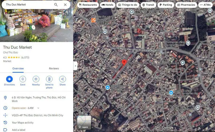Select Văn phòng công chứng marker
Viewport: 215px width, 132px height.
tap(132, 12)
